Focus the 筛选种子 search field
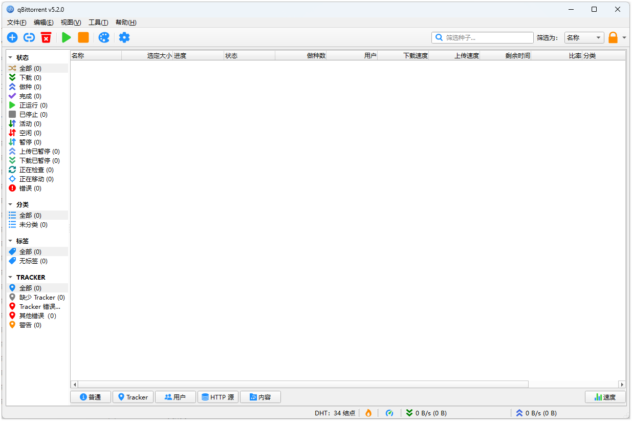 (x=483, y=37)
